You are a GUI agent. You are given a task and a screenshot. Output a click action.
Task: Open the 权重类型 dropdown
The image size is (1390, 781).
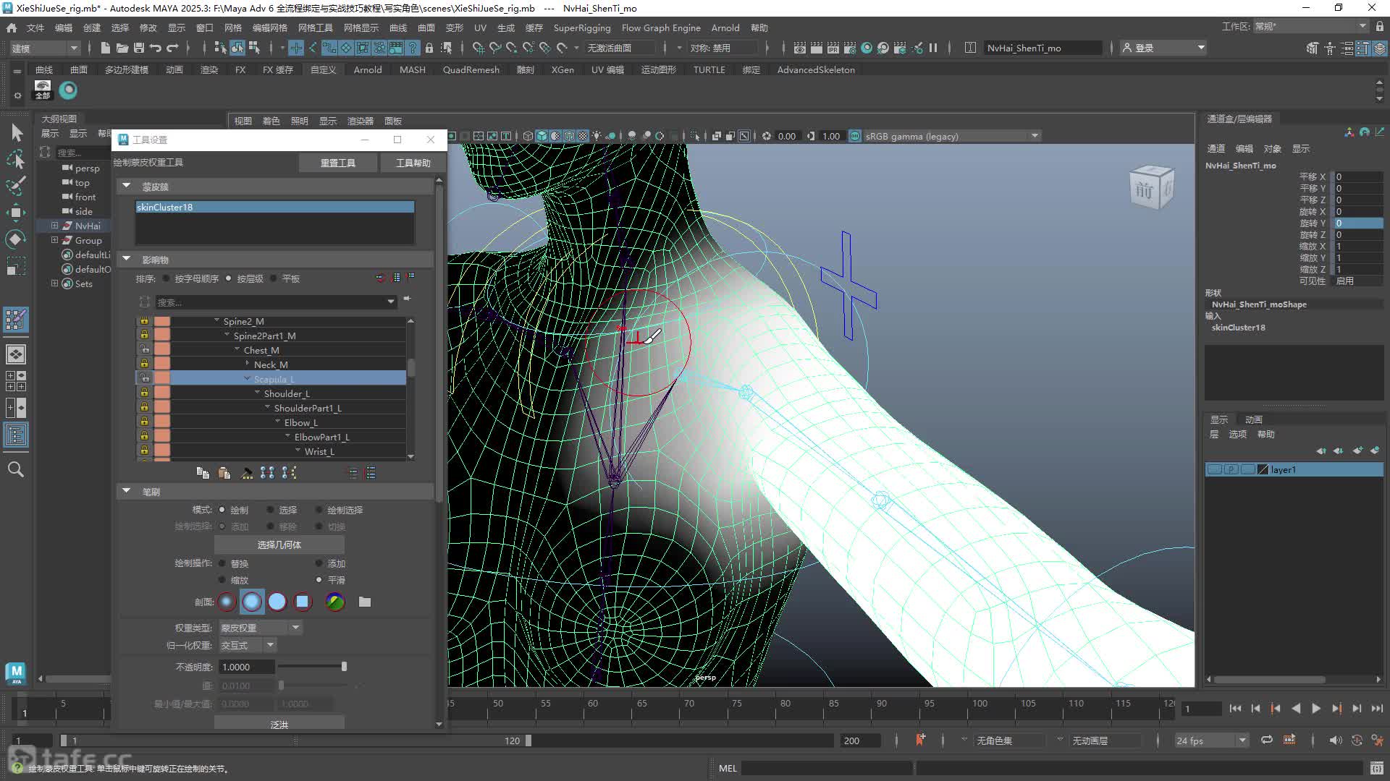261,628
